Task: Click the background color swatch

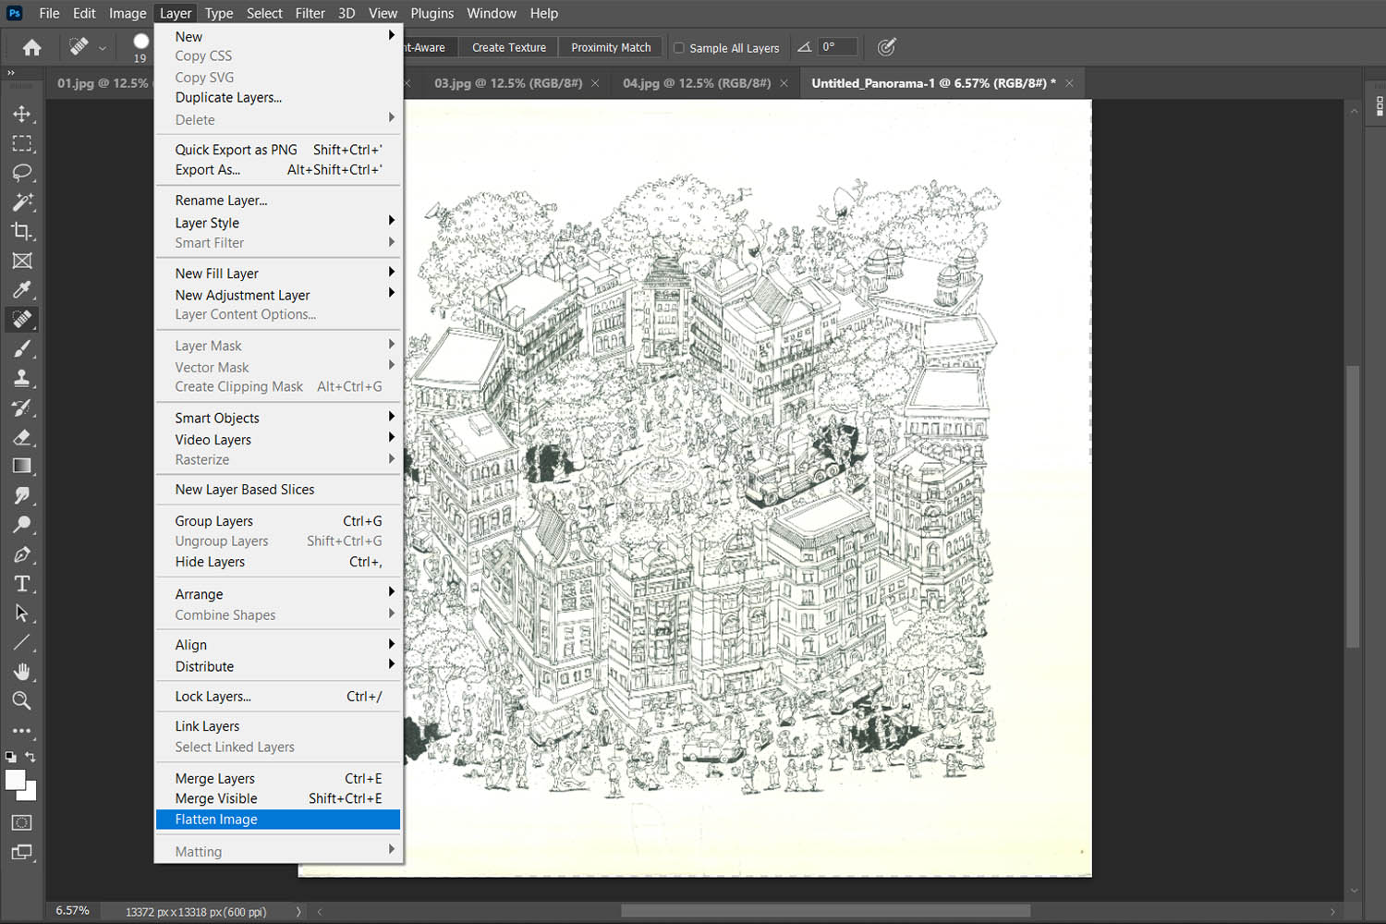Action: [30, 794]
